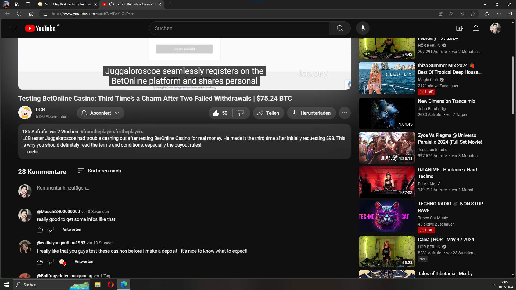Open YouTube notifications bell
The width and height of the screenshot is (516, 290).
476,28
